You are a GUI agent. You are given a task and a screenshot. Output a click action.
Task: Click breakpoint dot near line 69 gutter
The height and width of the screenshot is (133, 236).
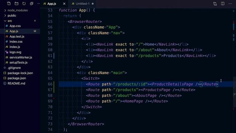pyautogui.click(x=54, y=99)
